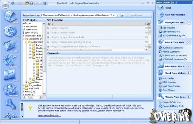Expand Step 1: Content checklist row

coord(48,28)
